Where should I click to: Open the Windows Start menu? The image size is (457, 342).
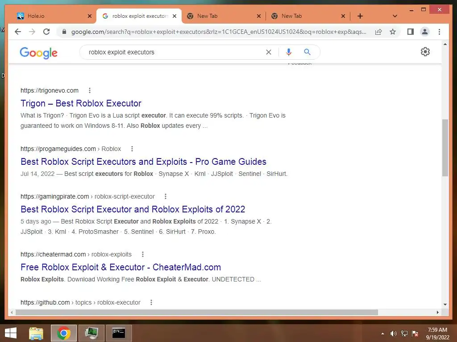(11, 333)
